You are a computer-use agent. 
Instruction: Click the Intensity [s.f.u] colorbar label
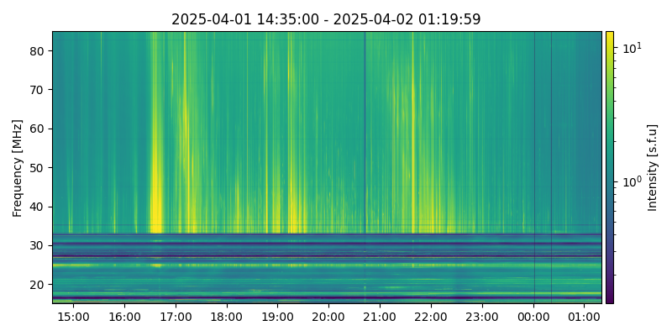pyautogui.click(x=653, y=167)
